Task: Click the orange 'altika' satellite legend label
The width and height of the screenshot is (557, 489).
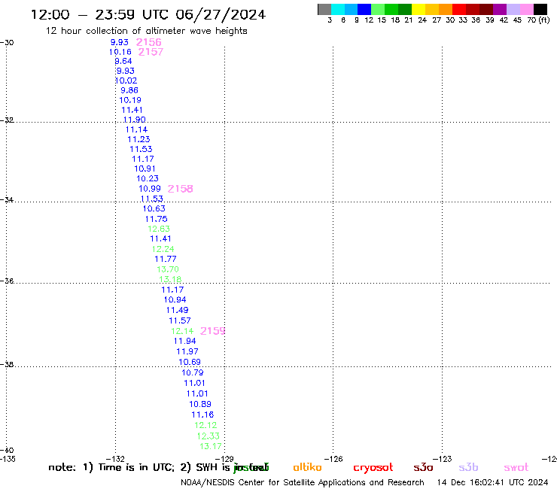Action: [x=307, y=467]
